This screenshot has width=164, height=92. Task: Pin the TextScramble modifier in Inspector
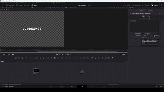pyautogui.click(x=157, y=14)
